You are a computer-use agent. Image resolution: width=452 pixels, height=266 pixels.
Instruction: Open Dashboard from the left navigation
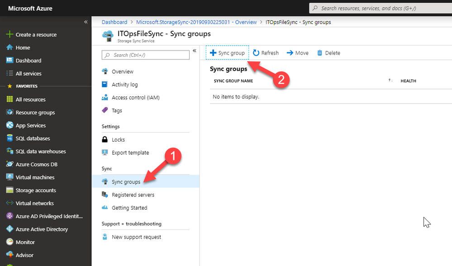pyautogui.click(x=28, y=60)
